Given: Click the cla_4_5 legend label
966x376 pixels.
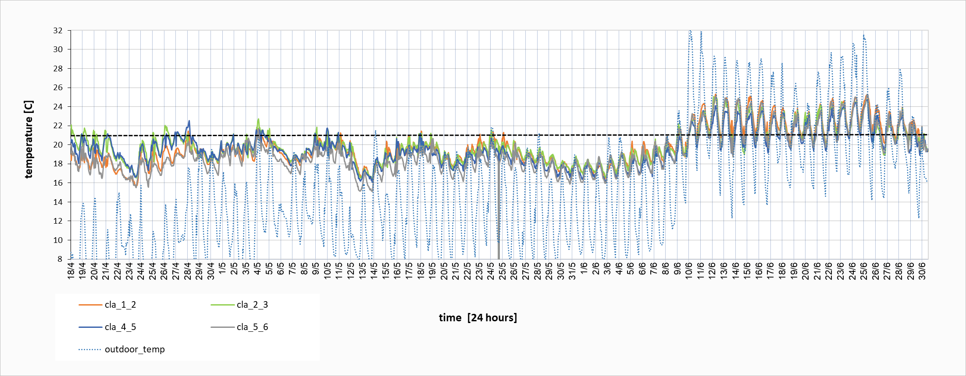Looking at the screenshot, I should tap(120, 327).
